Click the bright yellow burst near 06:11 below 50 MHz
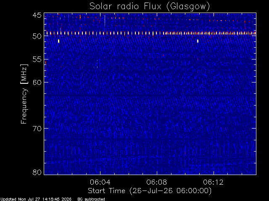Screen dimensions: 269x201 coord(198,41)
